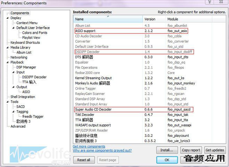Screen dimensions: 229x167
Task: Open the Playlist View page
Action: (x=31, y=37)
